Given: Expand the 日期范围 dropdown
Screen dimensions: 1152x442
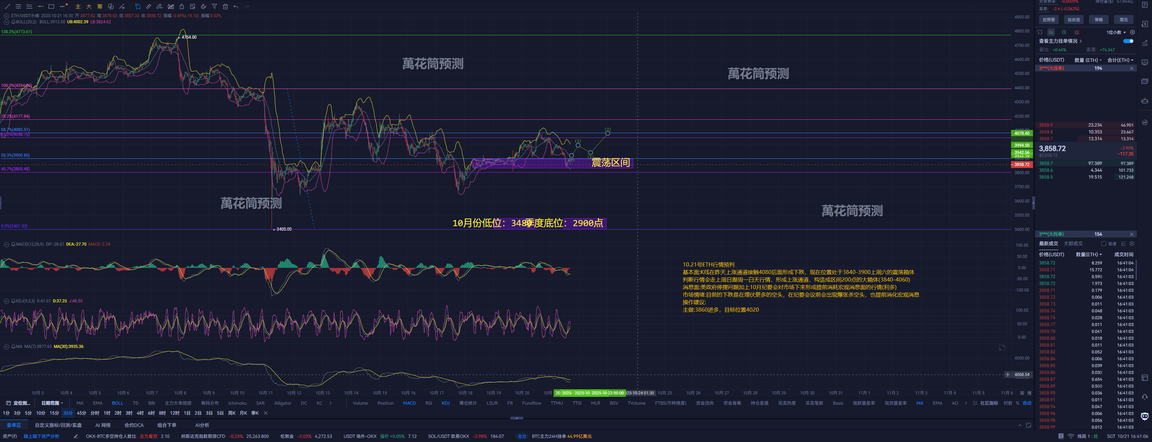Looking at the screenshot, I should (52, 403).
